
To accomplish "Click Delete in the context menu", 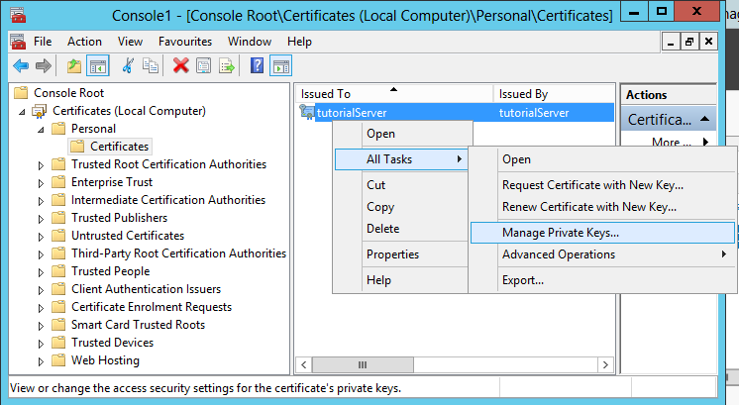I will (x=382, y=229).
